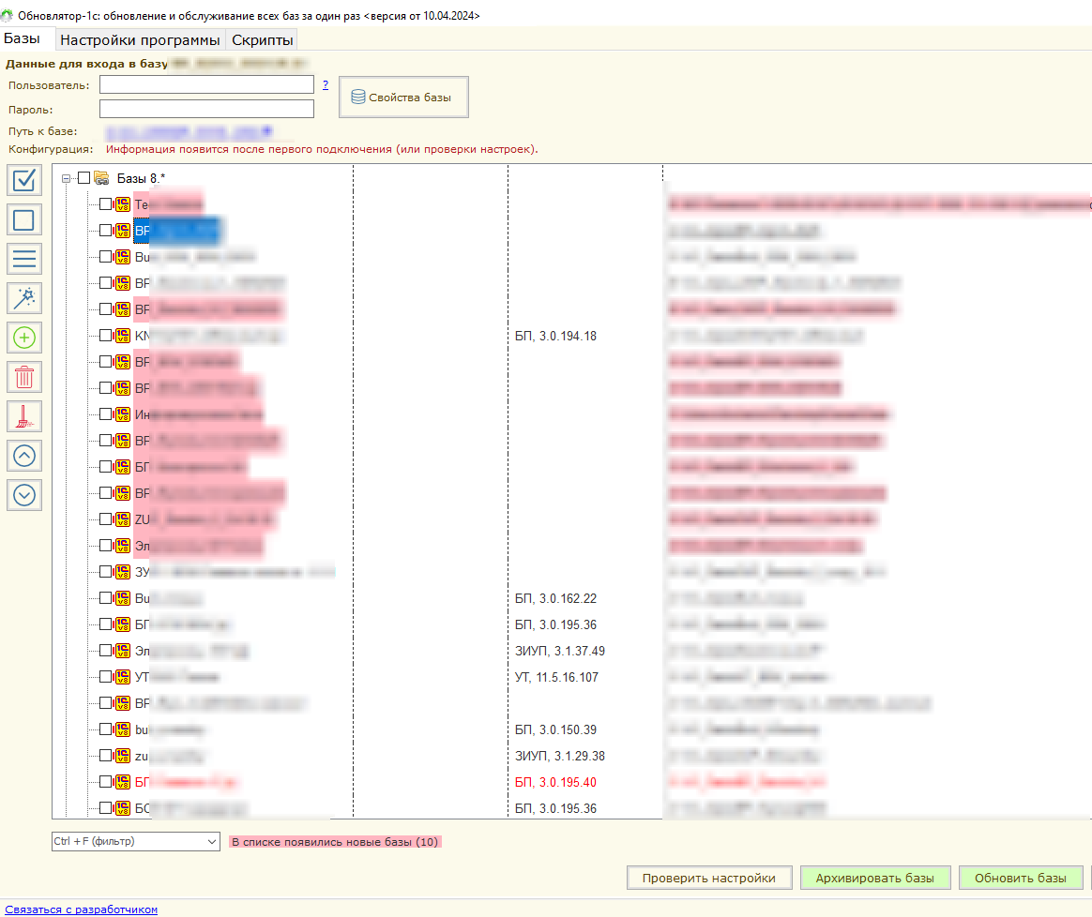The image size is (1092, 917).
Task: Click the folder icon of Базы 8.*
Action: 101,178
